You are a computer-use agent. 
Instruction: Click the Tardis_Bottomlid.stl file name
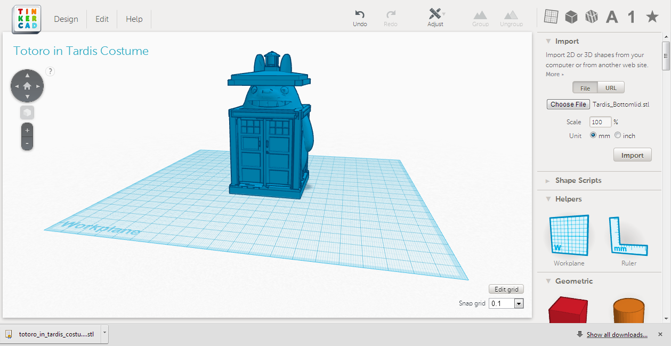(621, 104)
